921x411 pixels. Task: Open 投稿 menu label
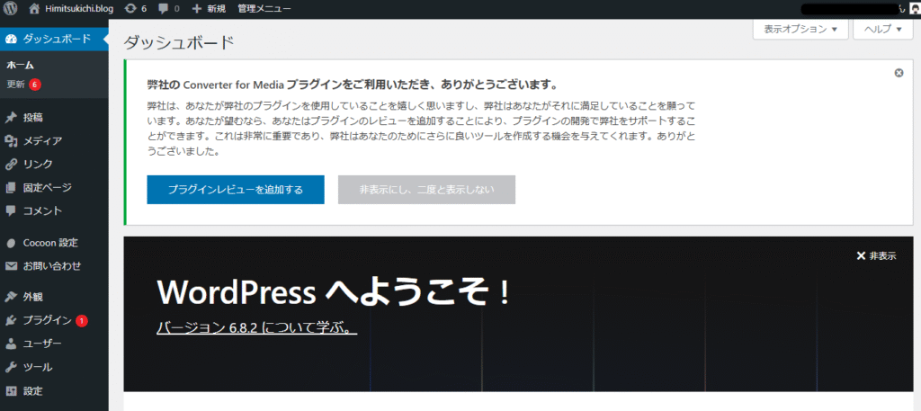tap(33, 118)
